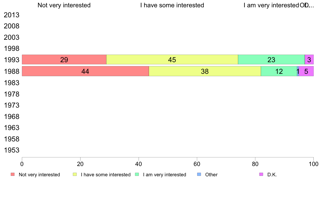Screen dimensions: 321x199
Task: Select the 1993 purple segment labeled 3
Action: tap(309, 60)
